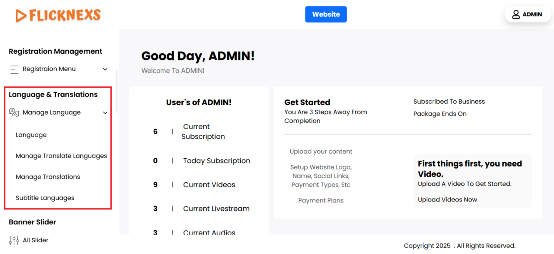
Task: Expand the Registration Menu chevron
Action: pos(105,70)
